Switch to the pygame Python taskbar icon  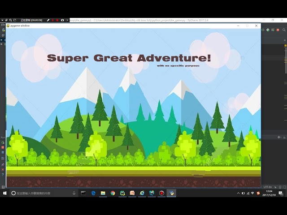pos(171,193)
